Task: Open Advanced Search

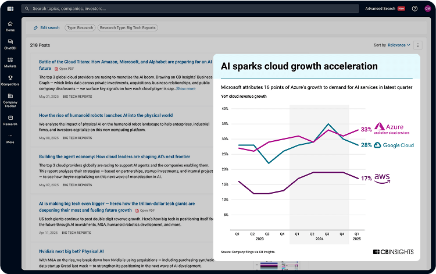Action: tap(380, 9)
